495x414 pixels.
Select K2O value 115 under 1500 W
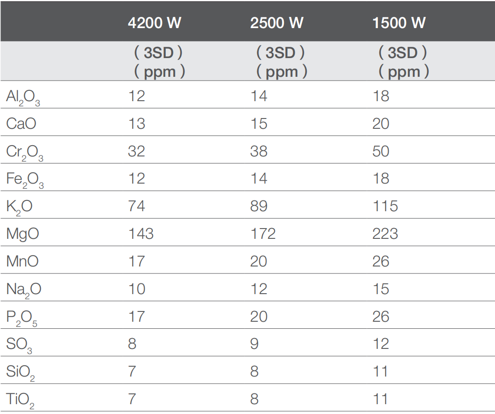[x=385, y=206]
